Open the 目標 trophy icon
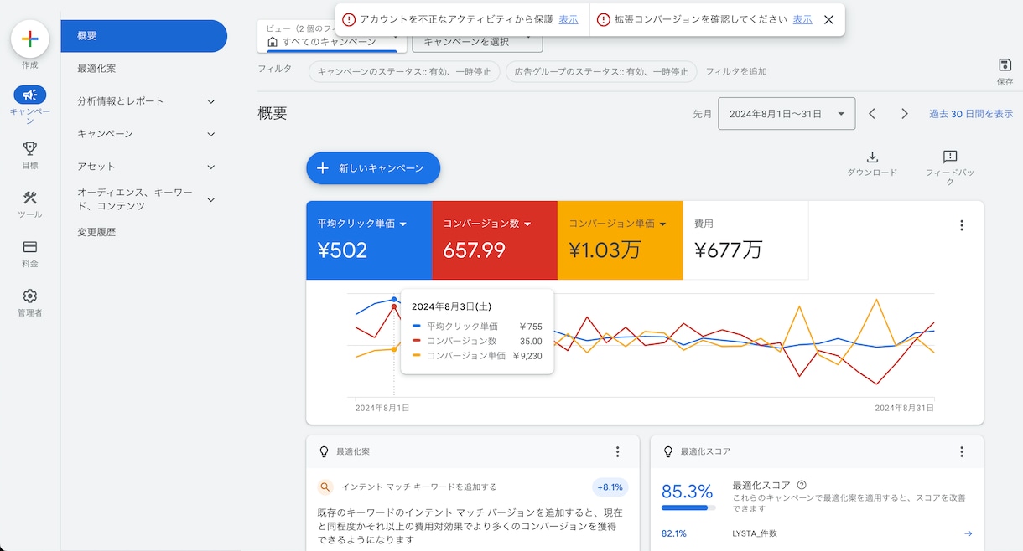Screen dimensions: 1023x551 pyautogui.click(x=29, y=148)
